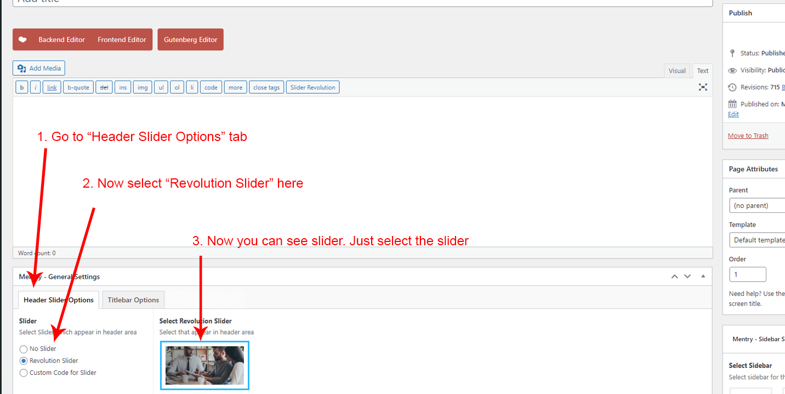Switch to the Titlebar Options tab
Viewport: 785px width, 394px height.
pos(133,300)
